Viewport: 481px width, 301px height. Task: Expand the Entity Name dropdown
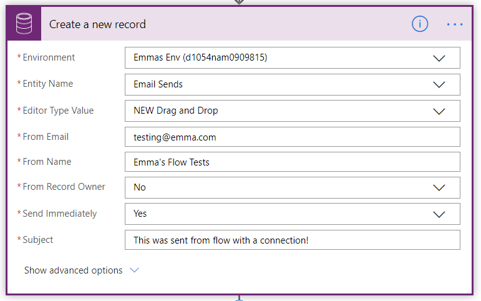point(439,84)
